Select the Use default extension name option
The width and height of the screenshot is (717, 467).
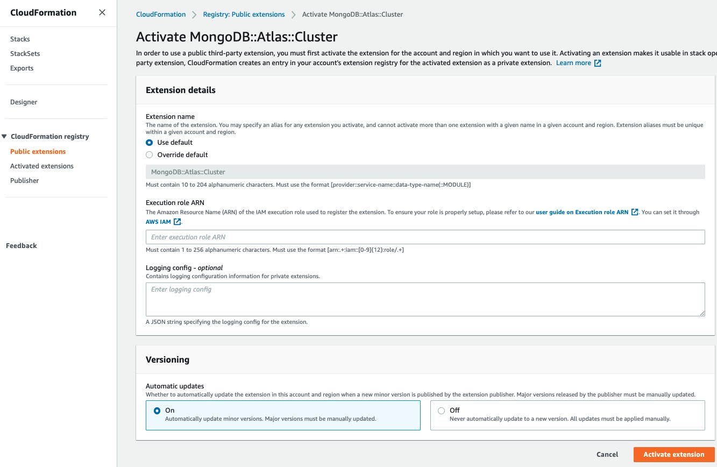click(149, 142)
